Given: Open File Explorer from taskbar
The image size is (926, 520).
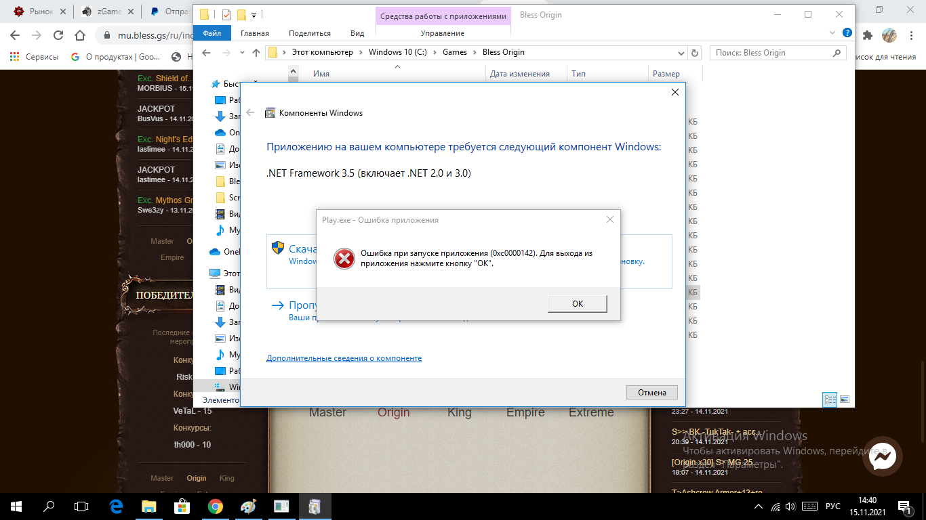Looking at the screenshot, I should coord(148,506).
